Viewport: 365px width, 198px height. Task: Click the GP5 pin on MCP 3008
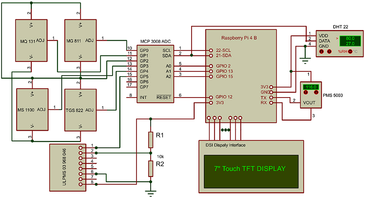(x=144, y=76)
